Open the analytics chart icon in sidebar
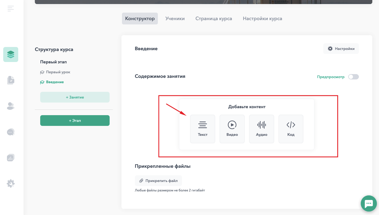 pos(11,158)
